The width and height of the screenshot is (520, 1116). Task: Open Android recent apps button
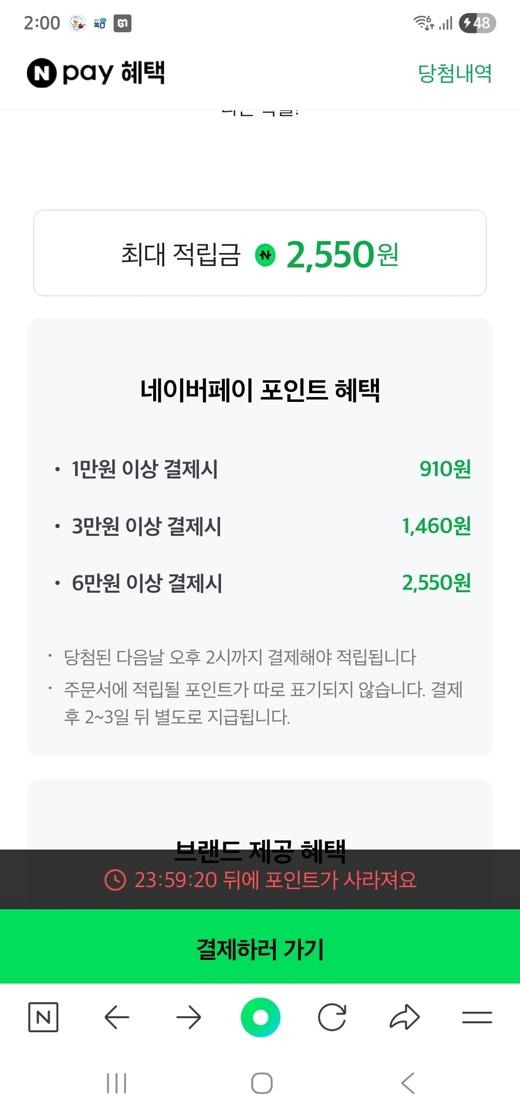coord(117,1083)
